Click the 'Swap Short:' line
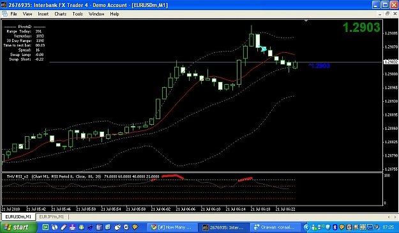Screen dimensions: 399x233 [x=27, y=59]
